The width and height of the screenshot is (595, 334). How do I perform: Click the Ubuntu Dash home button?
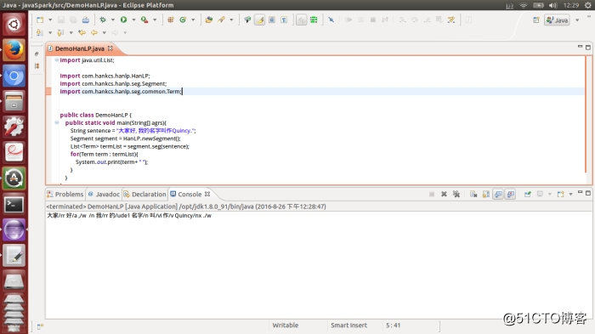(x=14, y=25)
